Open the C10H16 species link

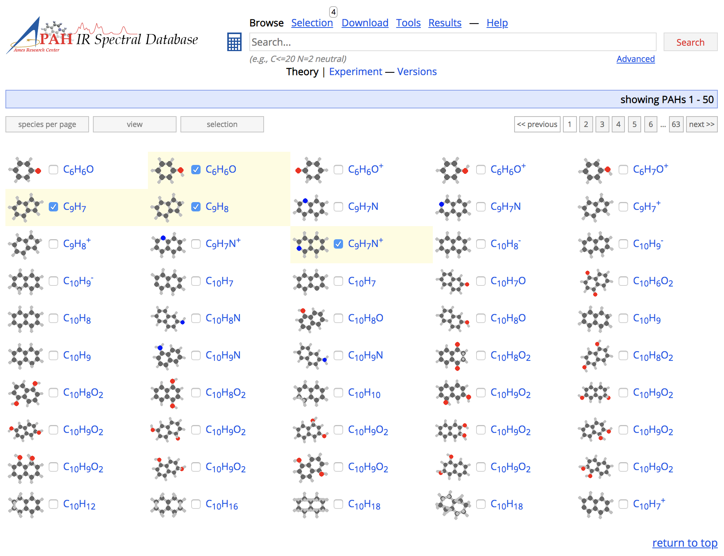coord(222,505)
